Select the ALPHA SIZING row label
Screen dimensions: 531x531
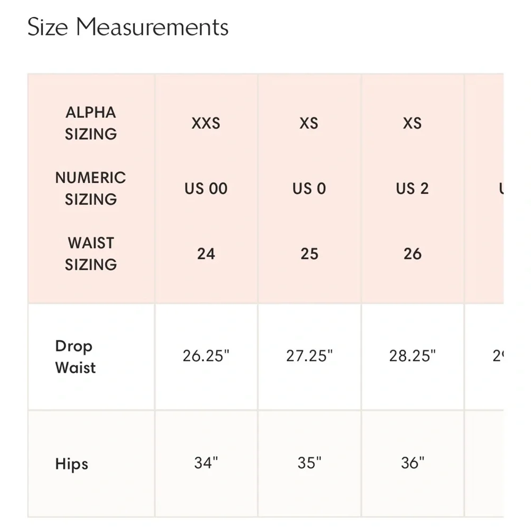(91, 123)
